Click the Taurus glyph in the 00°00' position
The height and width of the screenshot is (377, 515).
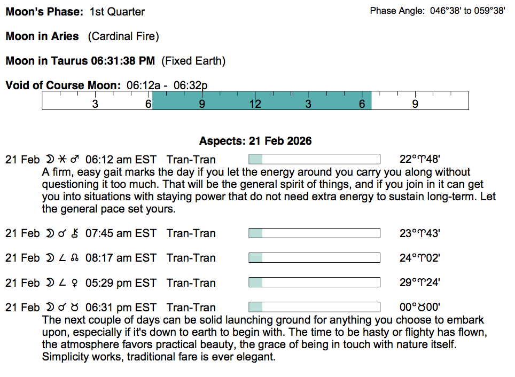[x=424, y=308]
